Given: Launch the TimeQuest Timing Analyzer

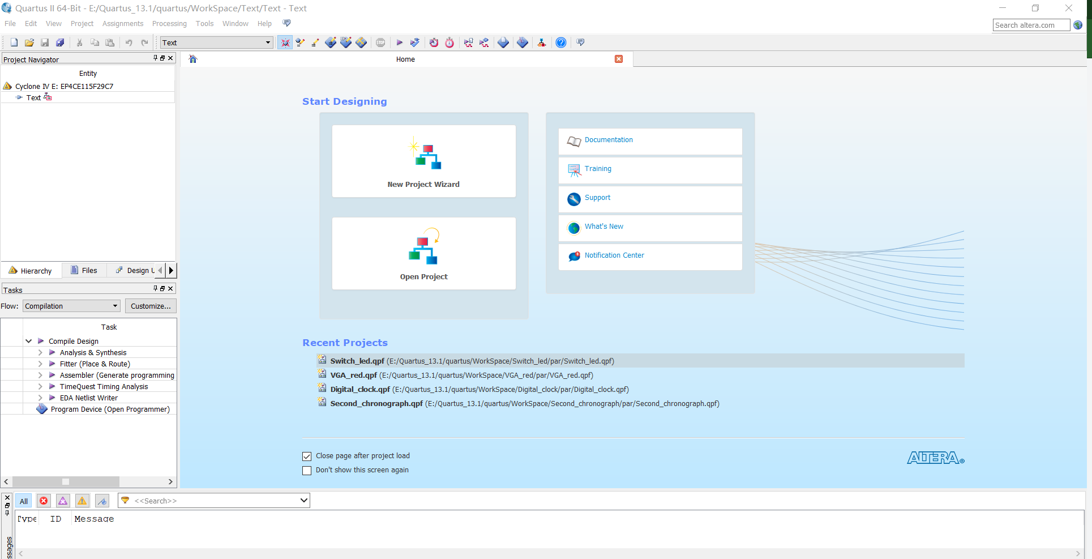Looking at the screenshot, I should pyautogui.click(x=449, y=42).
